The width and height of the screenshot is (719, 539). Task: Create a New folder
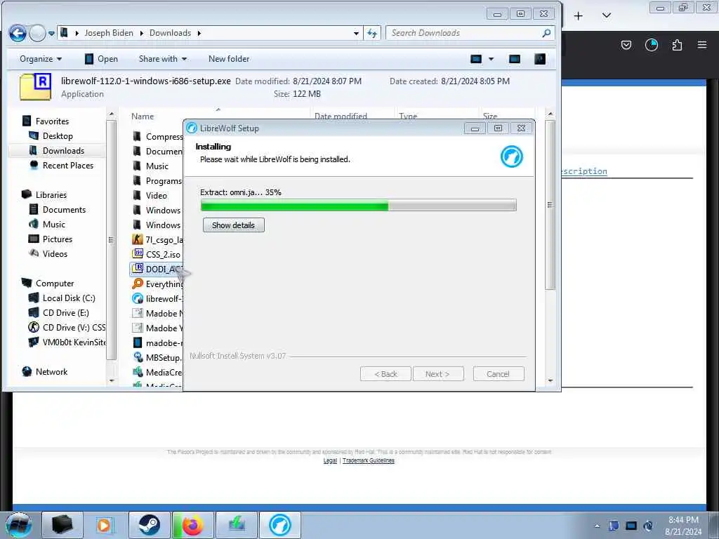pyautogui.click(x=229, y=59)
